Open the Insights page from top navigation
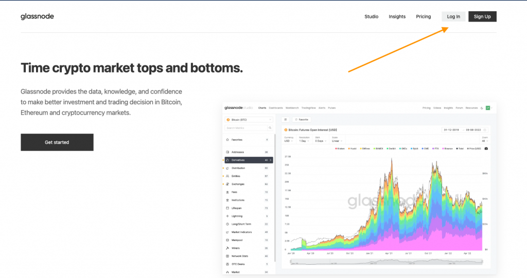 click(x=397, y=16)
